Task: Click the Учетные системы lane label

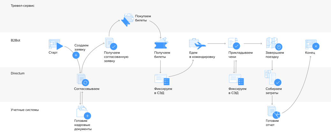Action: tap(25, 110)
